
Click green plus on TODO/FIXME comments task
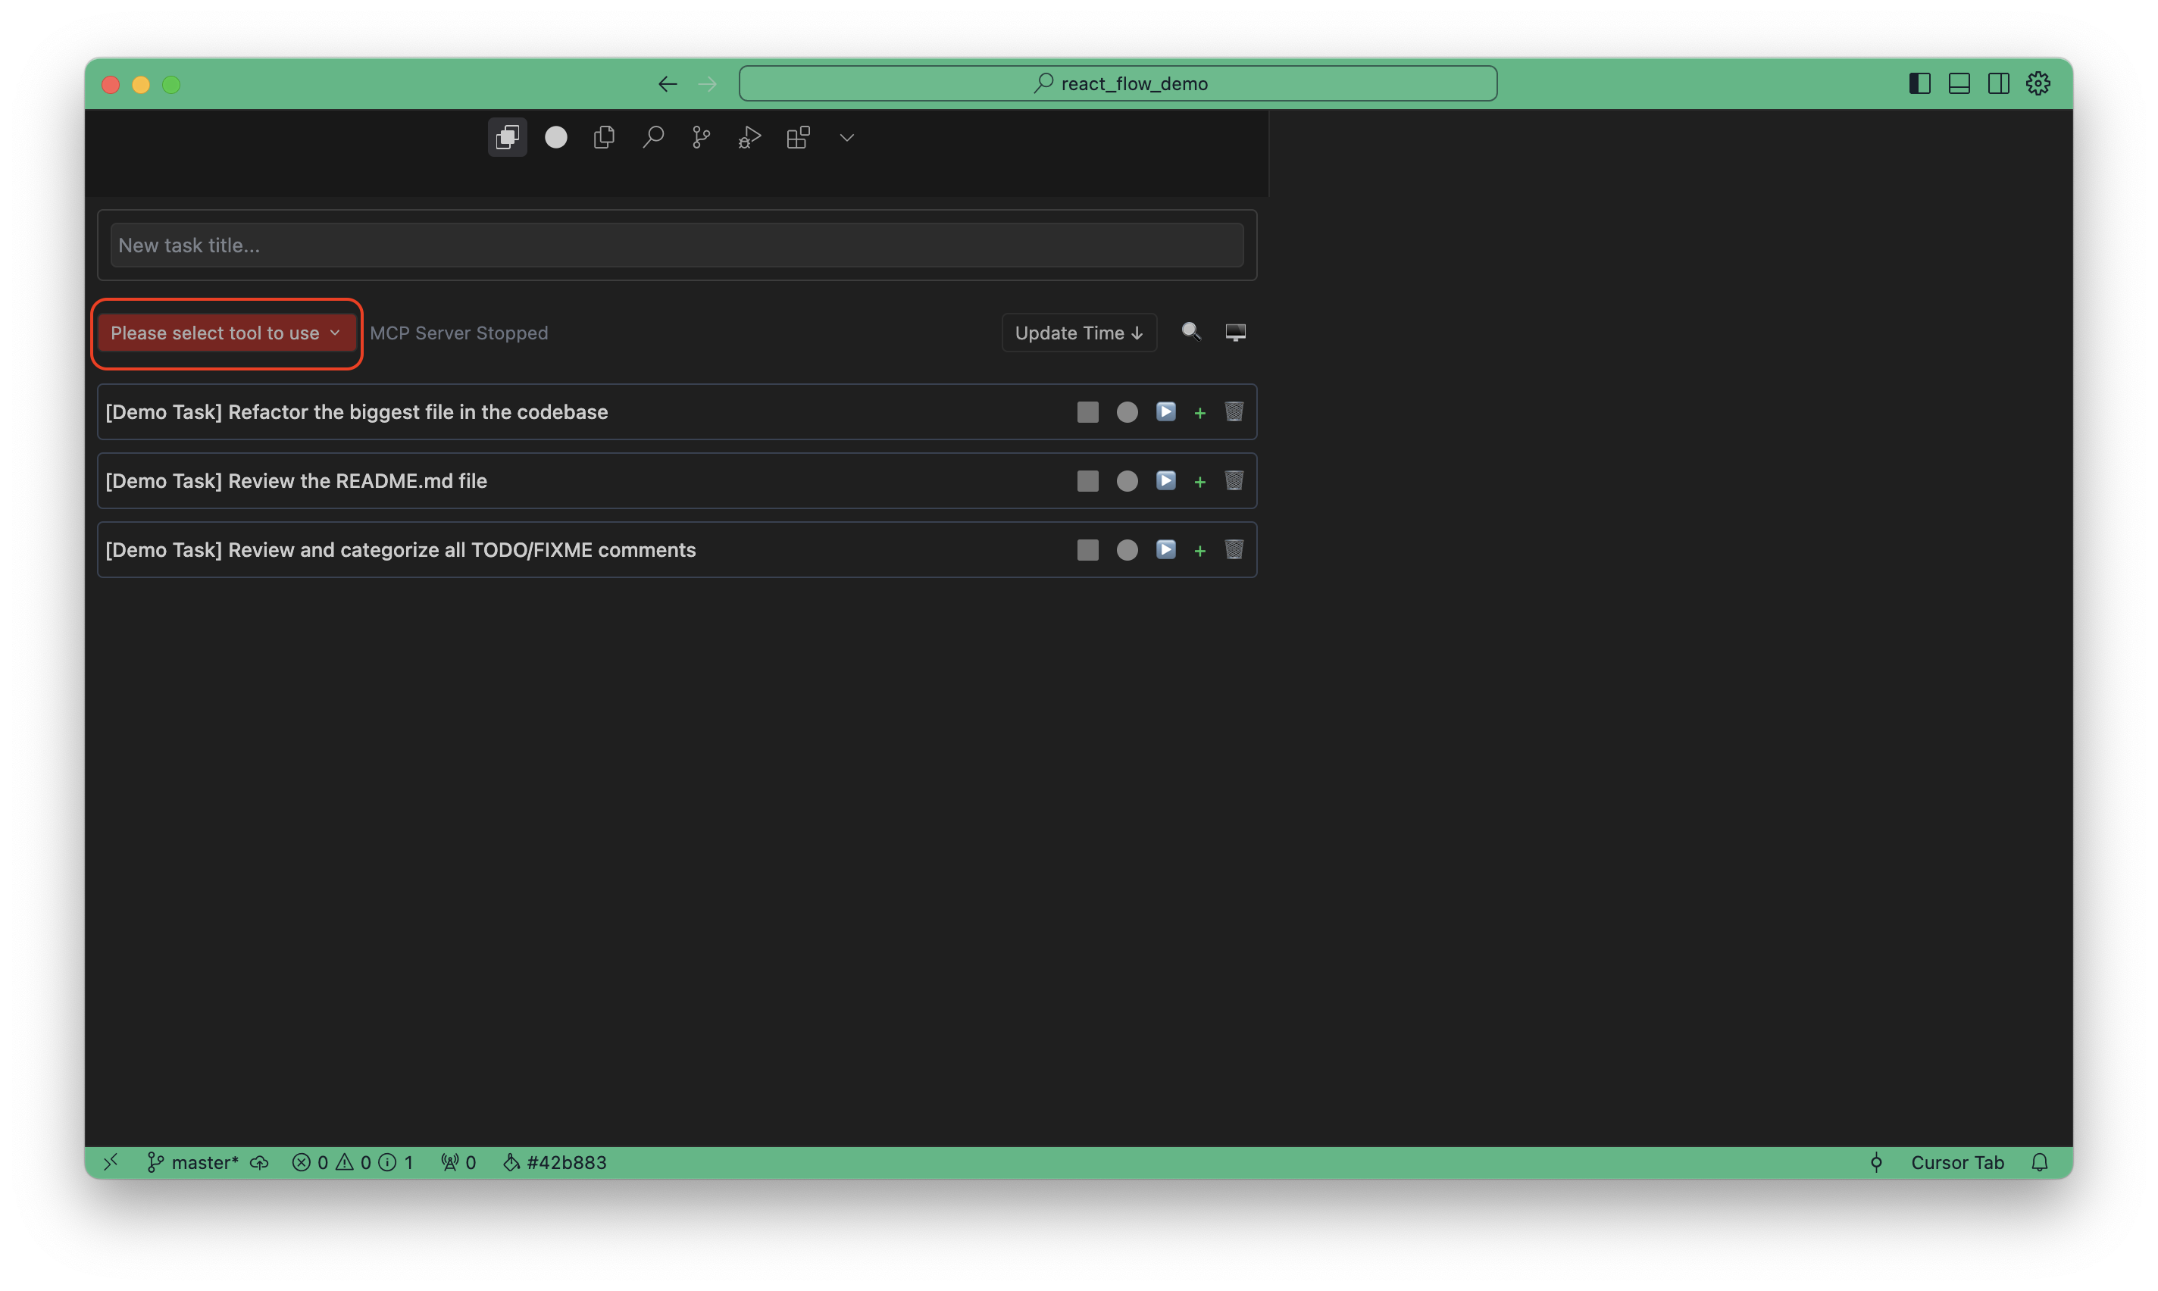pos(1199,551)
